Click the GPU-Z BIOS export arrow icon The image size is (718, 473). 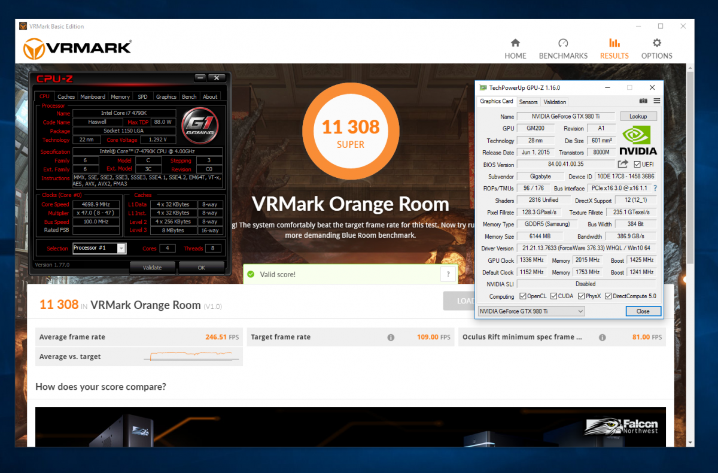click(623, 164)
